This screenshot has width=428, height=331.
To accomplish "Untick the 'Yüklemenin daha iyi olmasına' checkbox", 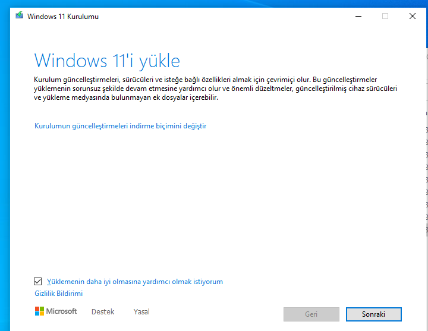I will pos(37,281).
